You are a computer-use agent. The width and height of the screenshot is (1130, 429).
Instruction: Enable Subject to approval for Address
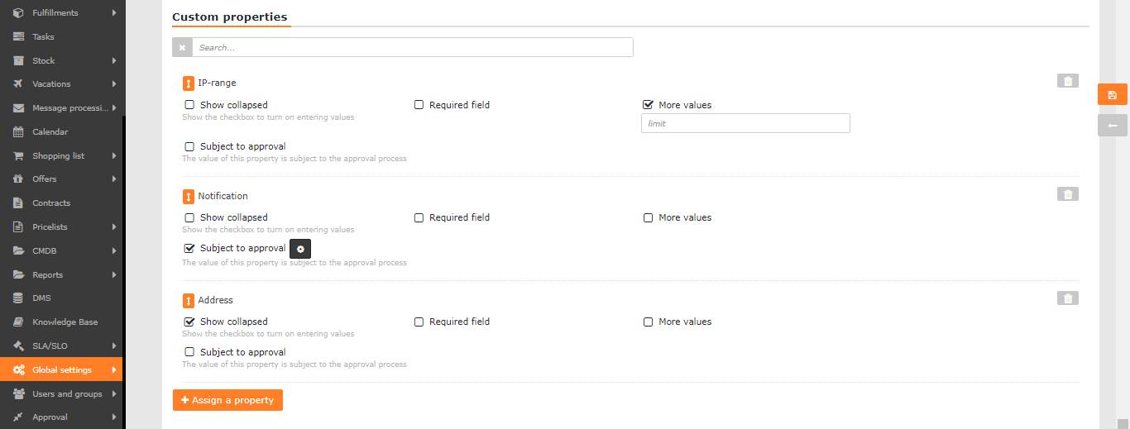(x=189, y=352)
